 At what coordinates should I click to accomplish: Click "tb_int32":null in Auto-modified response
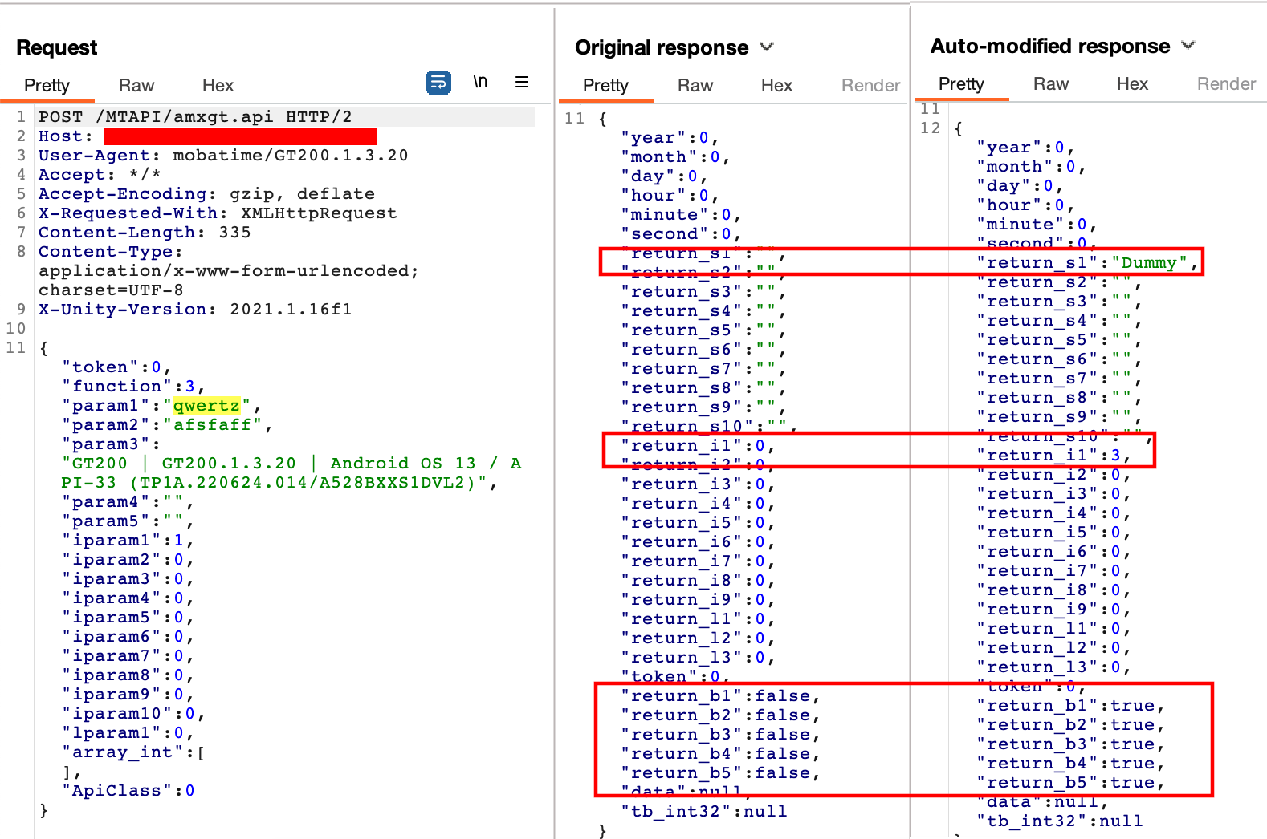(1060, 821)
